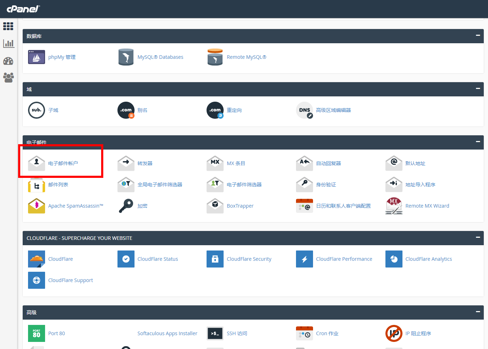Screen dimensions: 488x349
Task: Open the DNS 高级区域编辑器 icon
Action: point(305,110)
